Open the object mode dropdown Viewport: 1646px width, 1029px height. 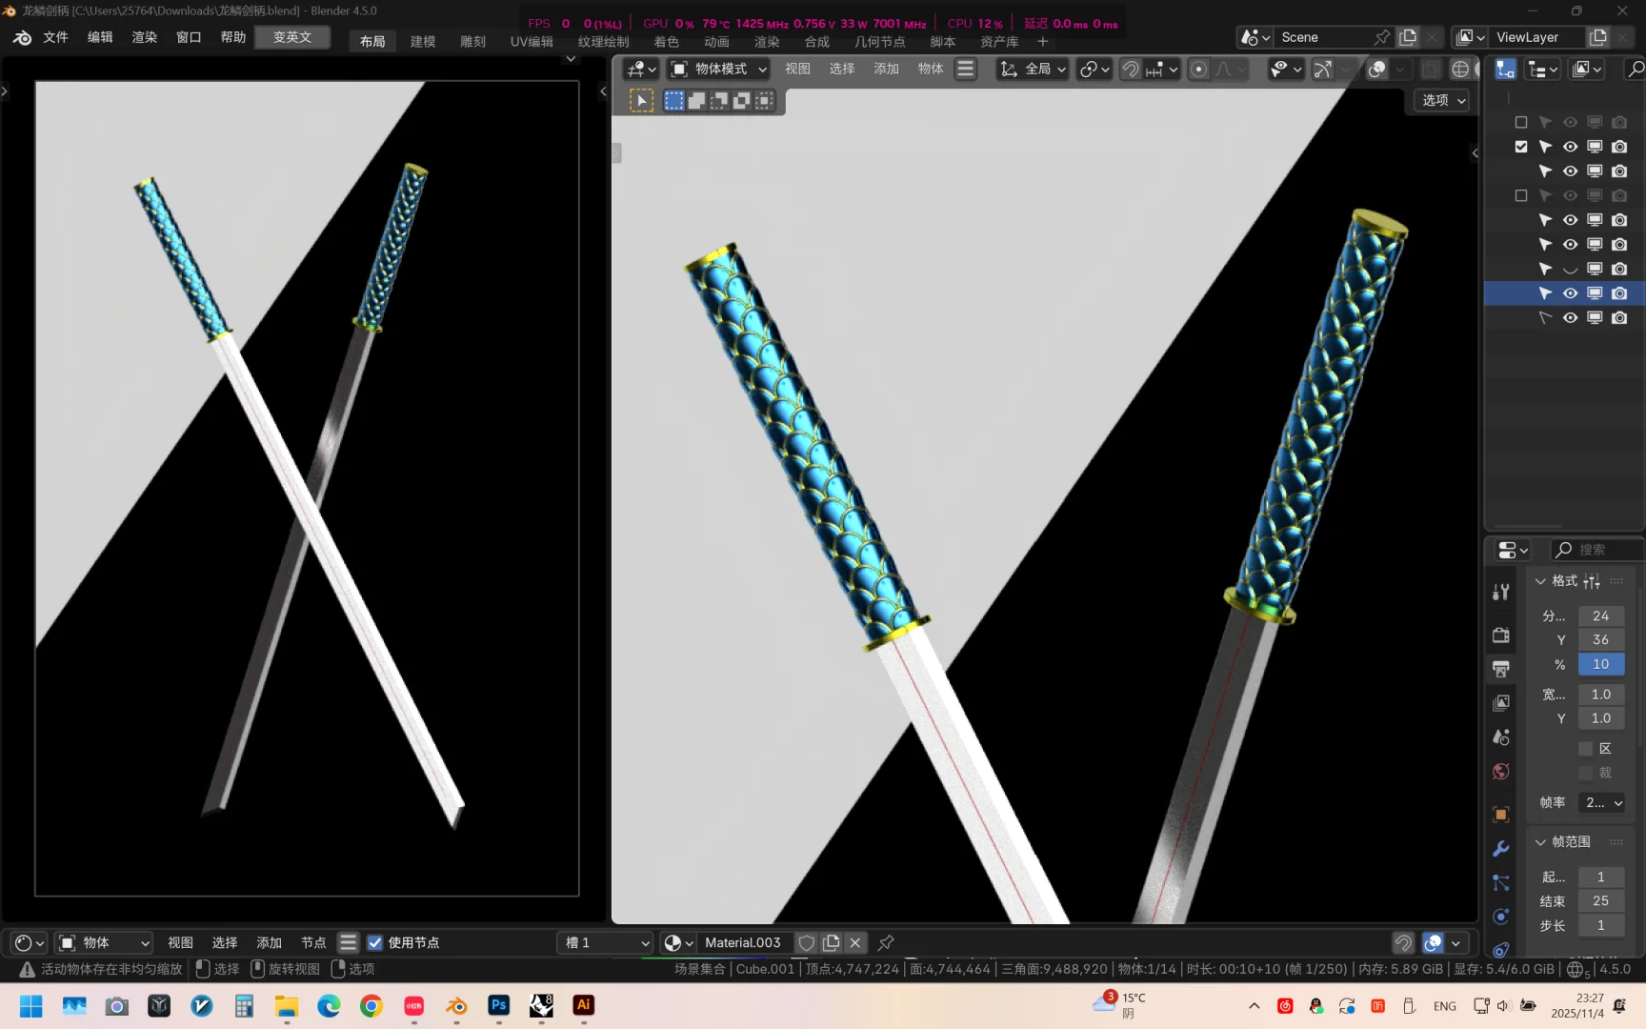coord(719,69)
